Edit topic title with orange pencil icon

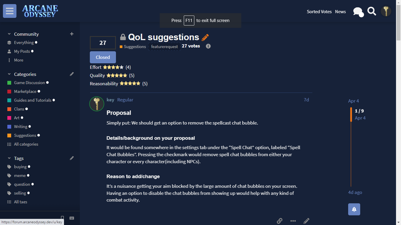click(x=205, y=37)
